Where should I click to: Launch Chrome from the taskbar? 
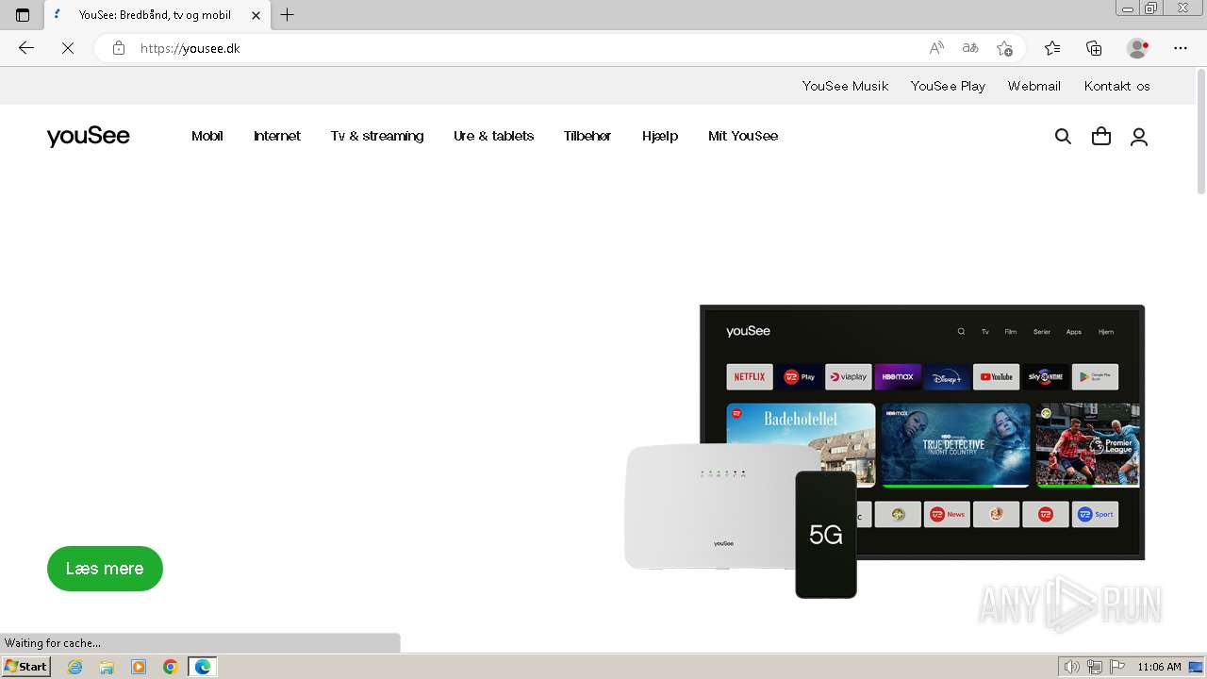pos(171,667)
